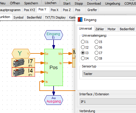Switch to the Symbol tab
Screen dimensions: 136x113
[18, 17]
